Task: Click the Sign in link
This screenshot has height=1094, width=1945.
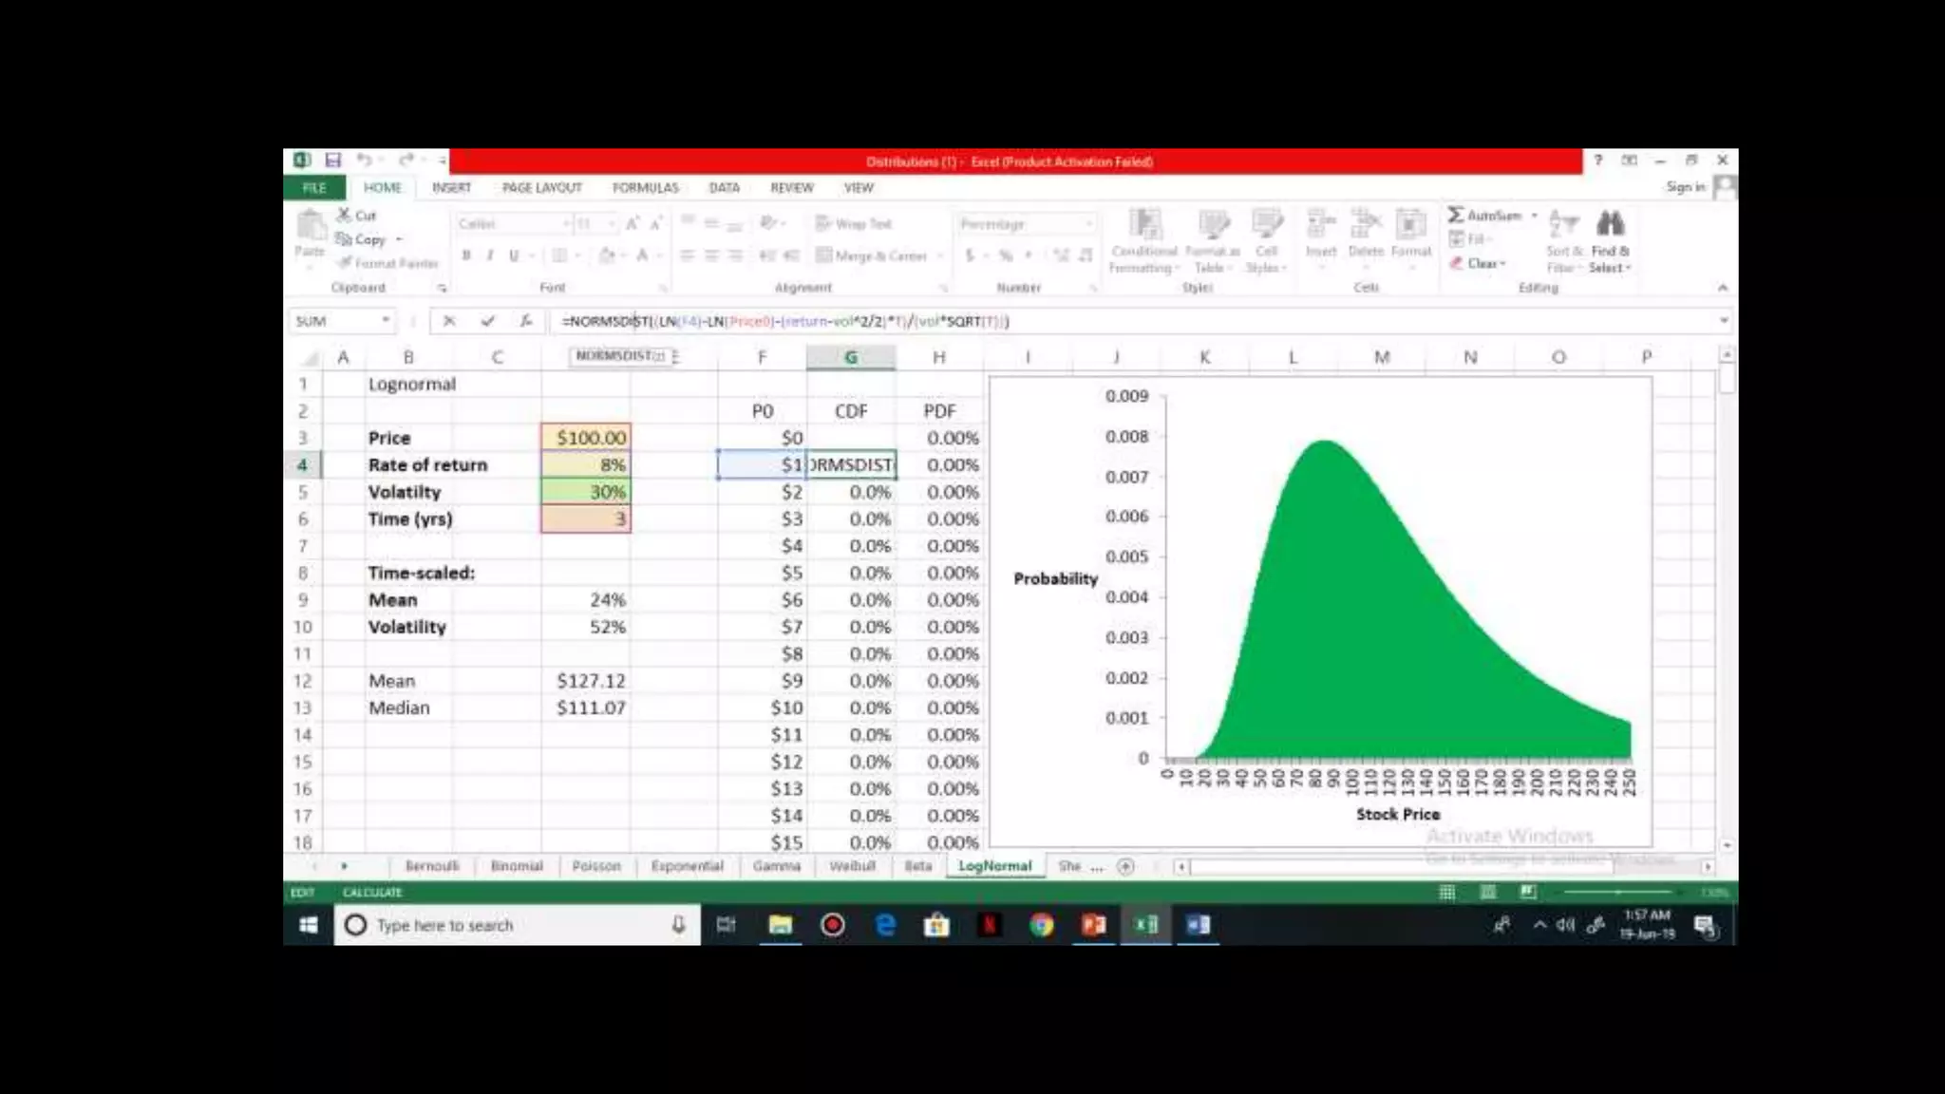Action: [x=1685, y=187]
